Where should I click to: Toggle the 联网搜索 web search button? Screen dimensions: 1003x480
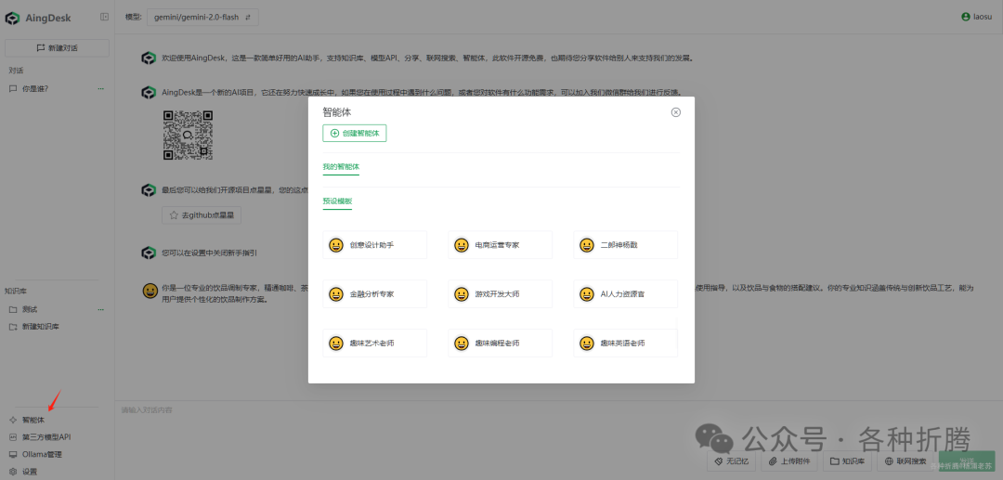click(x=905, y=461)
